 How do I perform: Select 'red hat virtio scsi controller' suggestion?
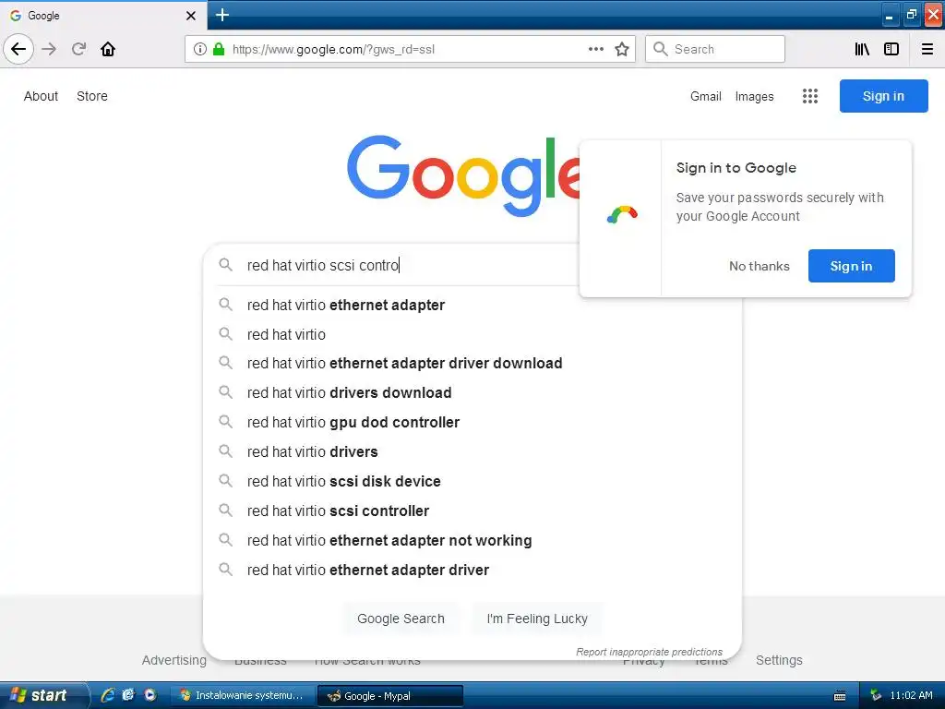[472, 511]
